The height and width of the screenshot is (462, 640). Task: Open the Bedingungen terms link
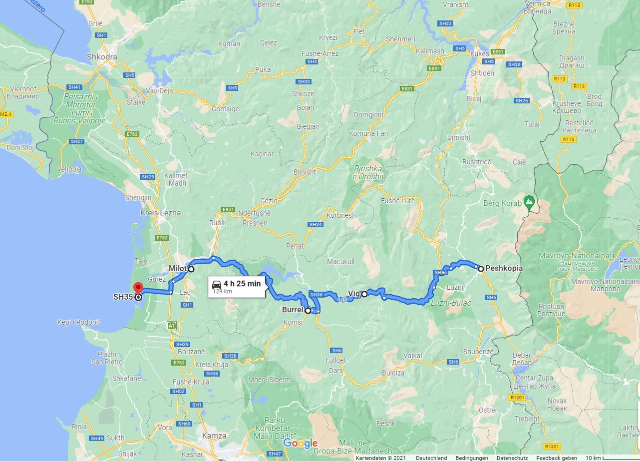tap(472, 458)
